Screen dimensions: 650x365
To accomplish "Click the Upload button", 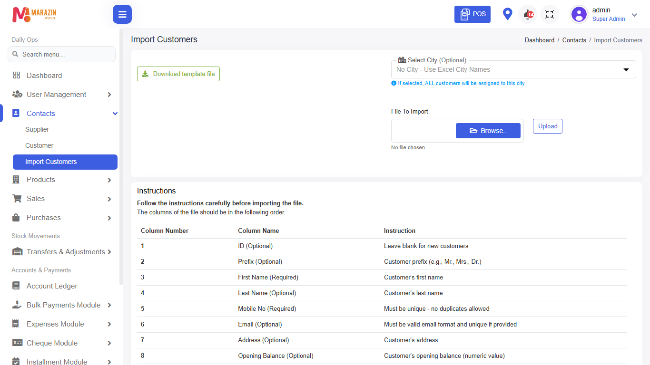I will coord(548,126).
